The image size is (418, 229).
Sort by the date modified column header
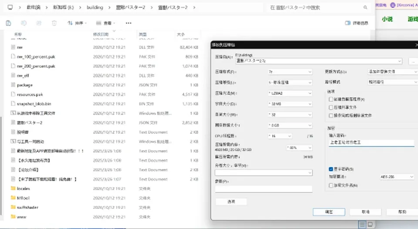101,34
